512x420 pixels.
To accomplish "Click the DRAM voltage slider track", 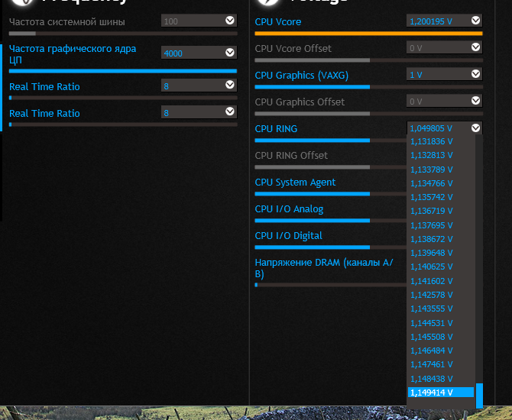I will click(x=330, y=285).
